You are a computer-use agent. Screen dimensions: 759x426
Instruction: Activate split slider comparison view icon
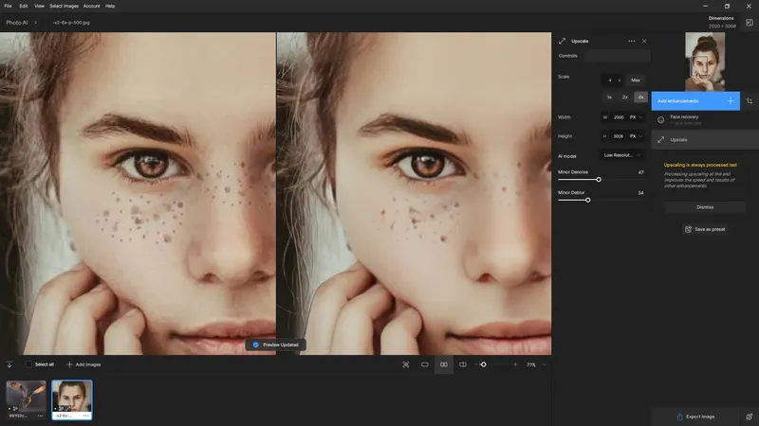pyautogui.click(x=463, y=364)
